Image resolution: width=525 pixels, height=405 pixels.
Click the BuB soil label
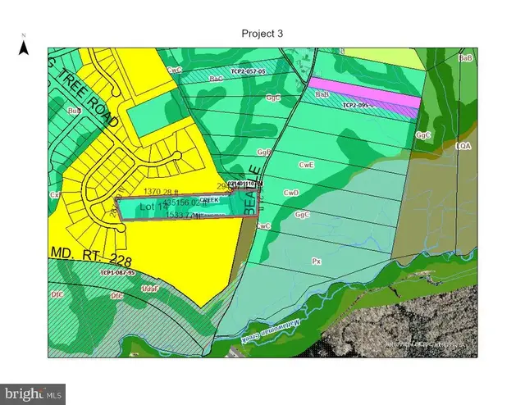[x=75, y=111]
